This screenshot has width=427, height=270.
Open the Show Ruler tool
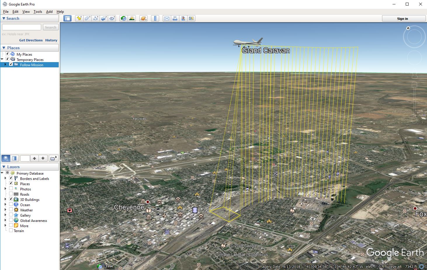click(x=155, y=18)
